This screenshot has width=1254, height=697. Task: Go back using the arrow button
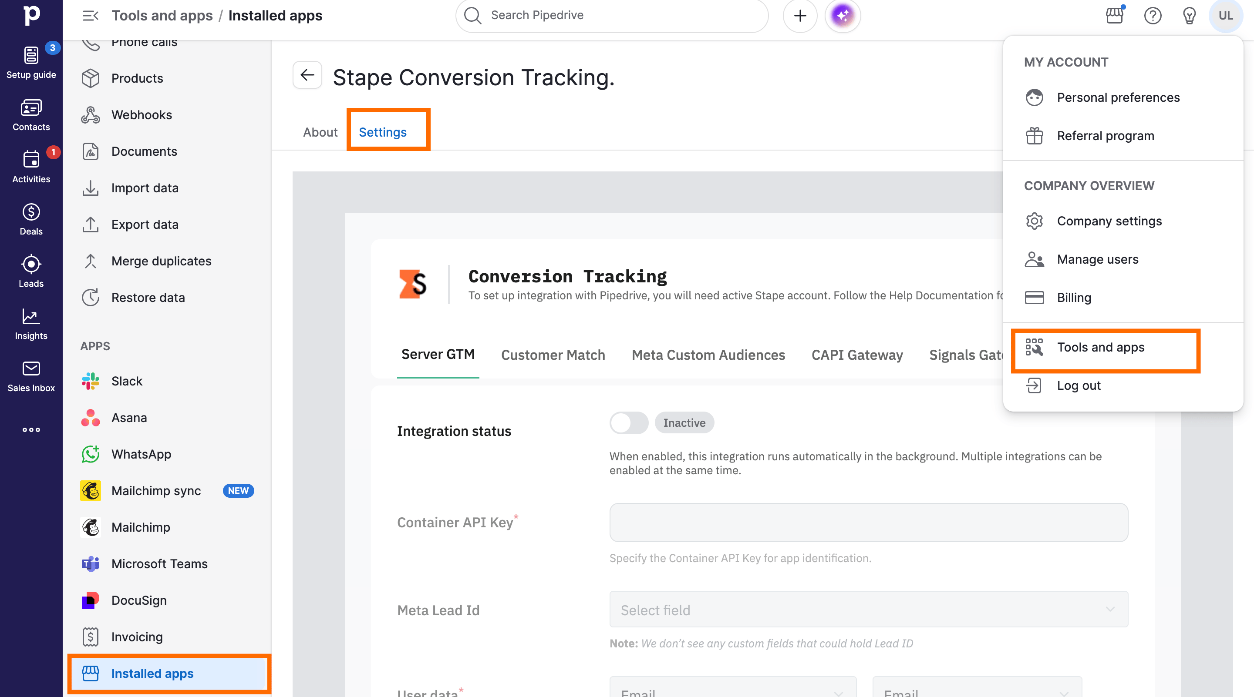pos(307,75)
